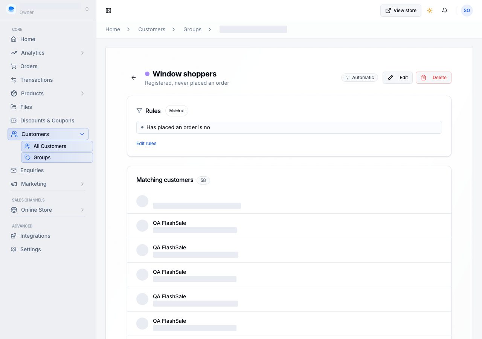This screenshot has width=482, height=339.
Task: Click the Settings gear icon
Action: pos(14,249)
